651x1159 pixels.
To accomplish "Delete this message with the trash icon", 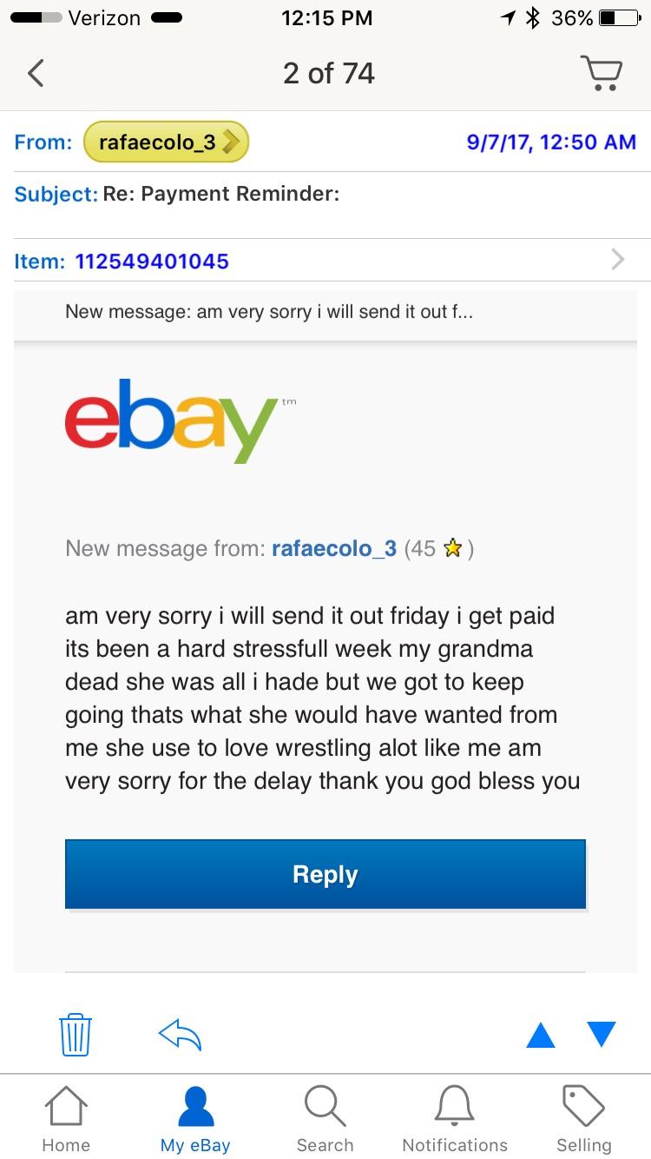I will (76, 1034).
